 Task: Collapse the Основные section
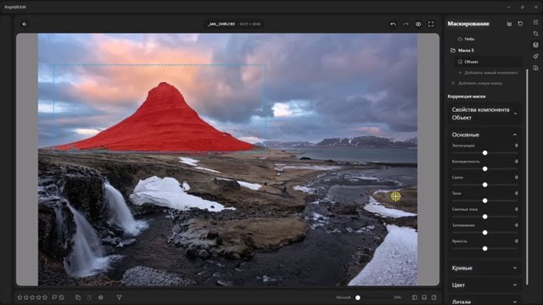pyautogui.click(x=515, y=135)
